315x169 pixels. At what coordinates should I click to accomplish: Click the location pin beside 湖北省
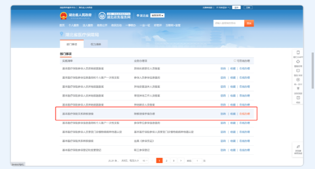coord(138,15)
